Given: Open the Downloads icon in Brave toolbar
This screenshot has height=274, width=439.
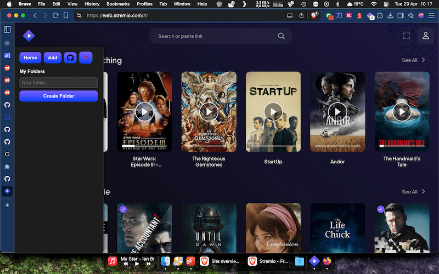Looking at the screenshot, I should coord(390,15).
